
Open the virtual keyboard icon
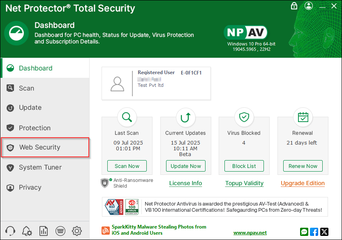[60, 231]
